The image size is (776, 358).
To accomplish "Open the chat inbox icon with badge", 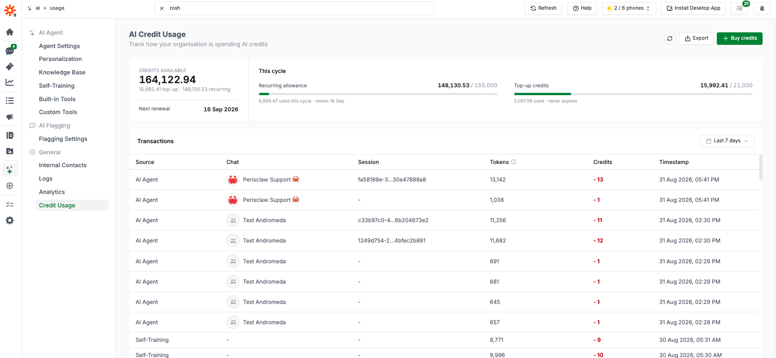I will click(x=10, y=50).
